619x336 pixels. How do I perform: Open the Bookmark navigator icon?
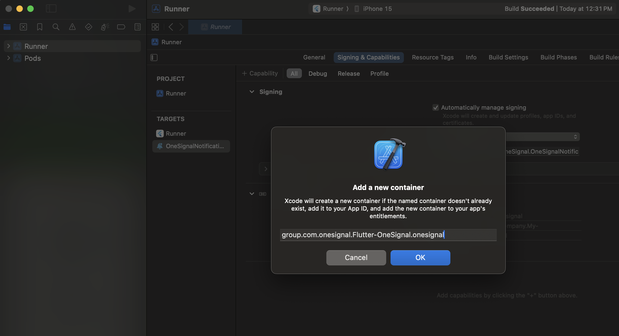point(40,27)
